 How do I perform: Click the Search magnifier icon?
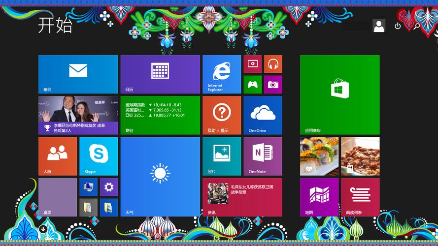pyautogui.click(x=416, y=26)
